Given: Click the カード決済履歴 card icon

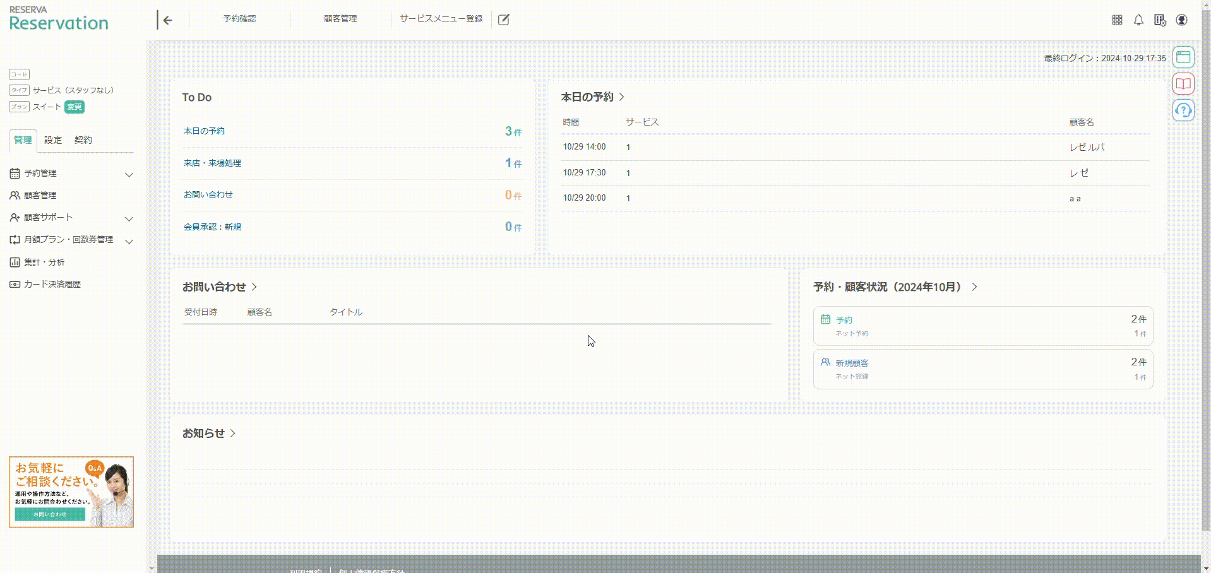Looking at the screenshot, I should pyautogui.click(x=15, y=285).
